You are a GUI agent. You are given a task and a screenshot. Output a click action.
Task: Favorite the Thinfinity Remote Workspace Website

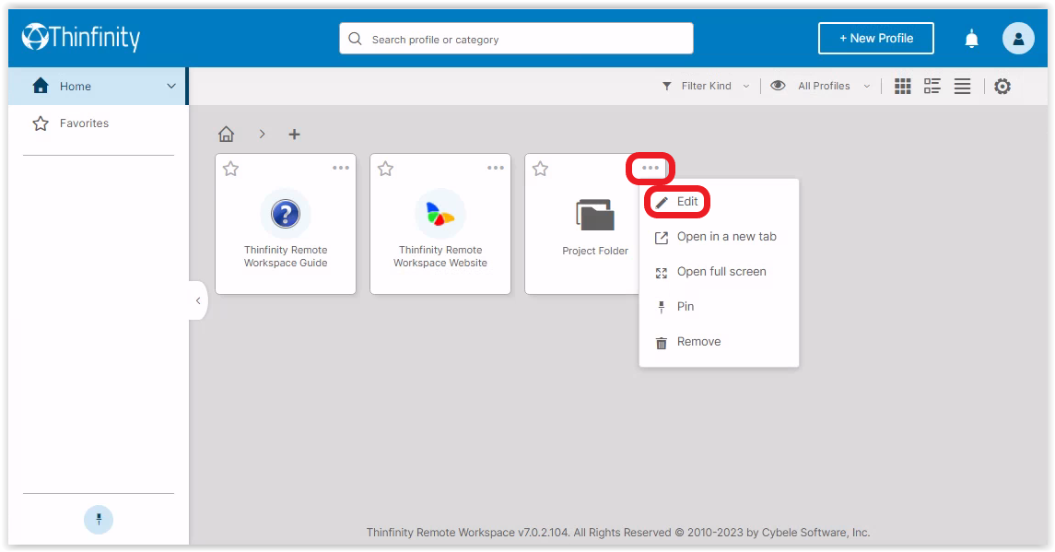pos(385,169)
